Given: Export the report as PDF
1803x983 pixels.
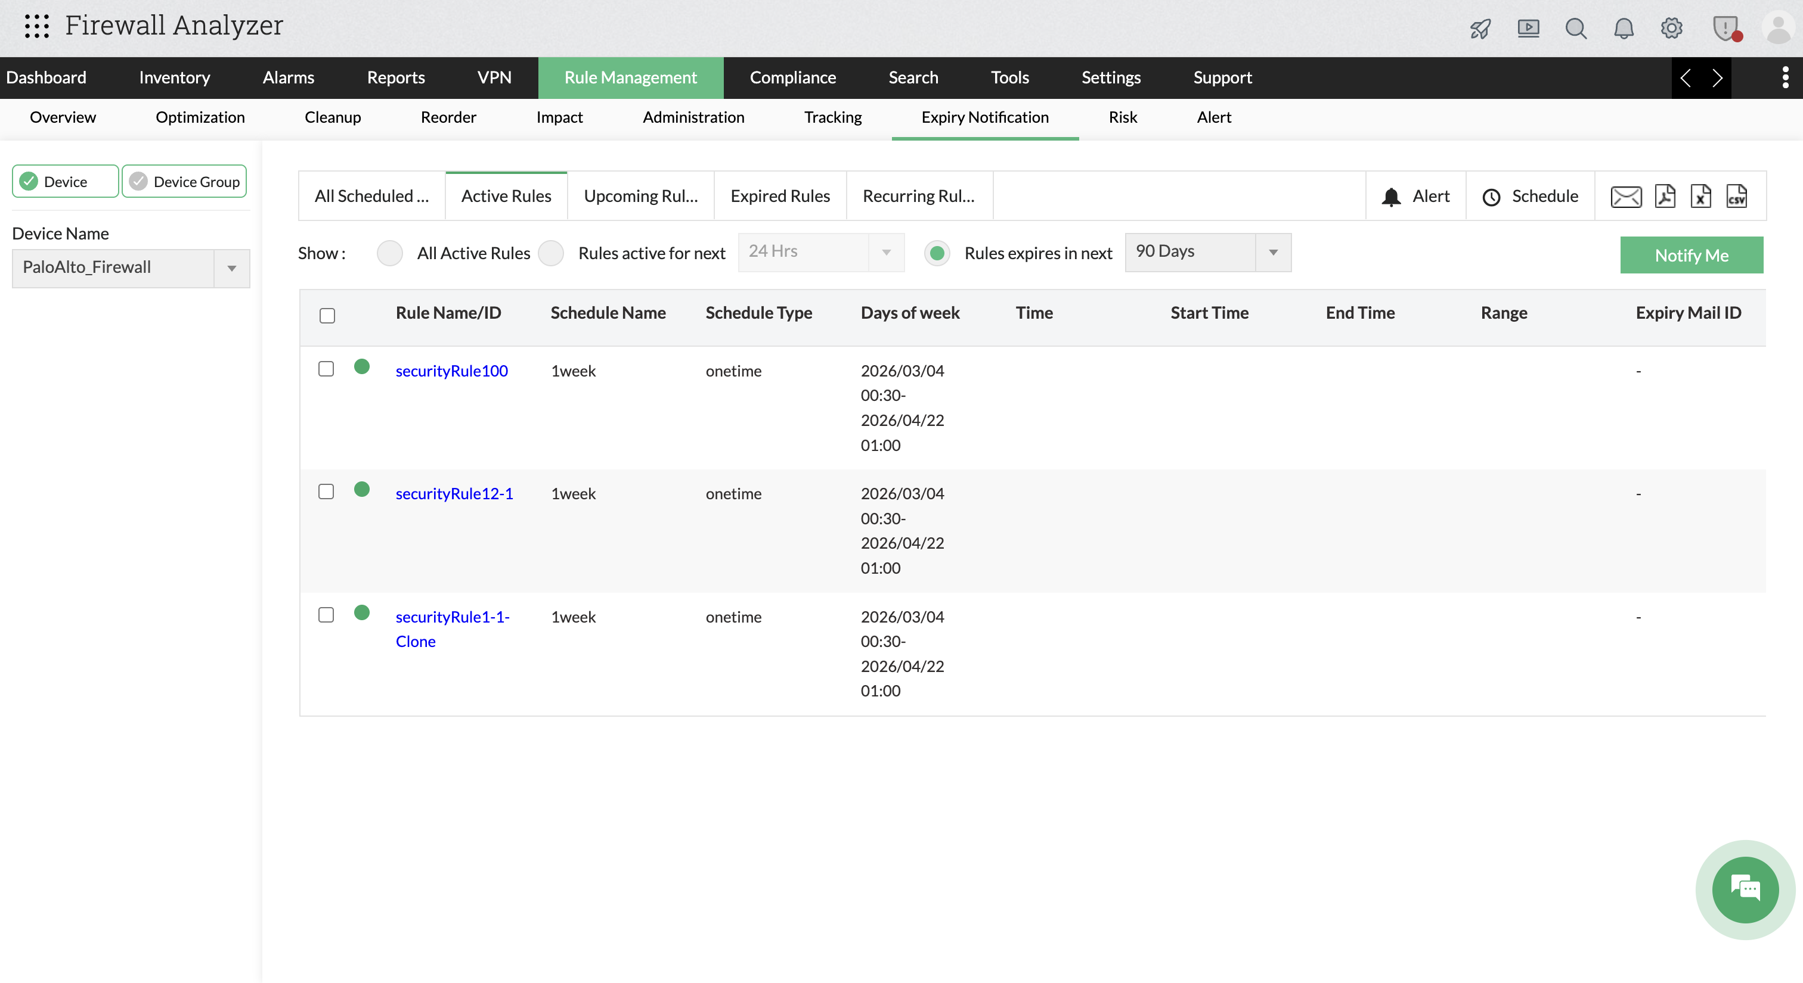Looking at the screenshot, I should tap(1665, 197).
